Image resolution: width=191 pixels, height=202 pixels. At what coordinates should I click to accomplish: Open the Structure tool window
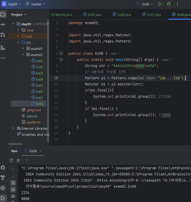click(3, 48)
